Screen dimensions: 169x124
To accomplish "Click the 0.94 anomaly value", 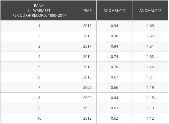I will click(114, 26).
